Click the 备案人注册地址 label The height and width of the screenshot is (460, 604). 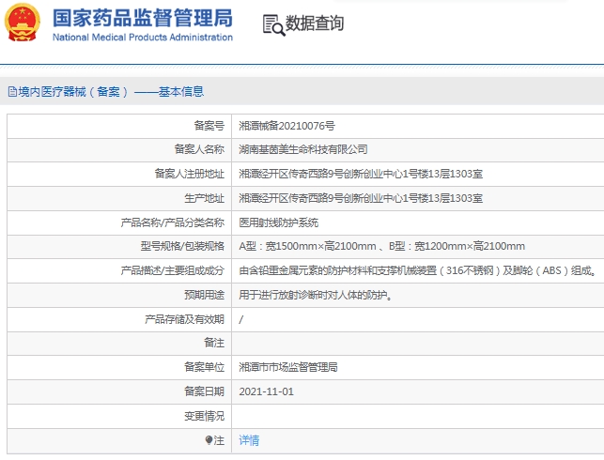[189, 174]
